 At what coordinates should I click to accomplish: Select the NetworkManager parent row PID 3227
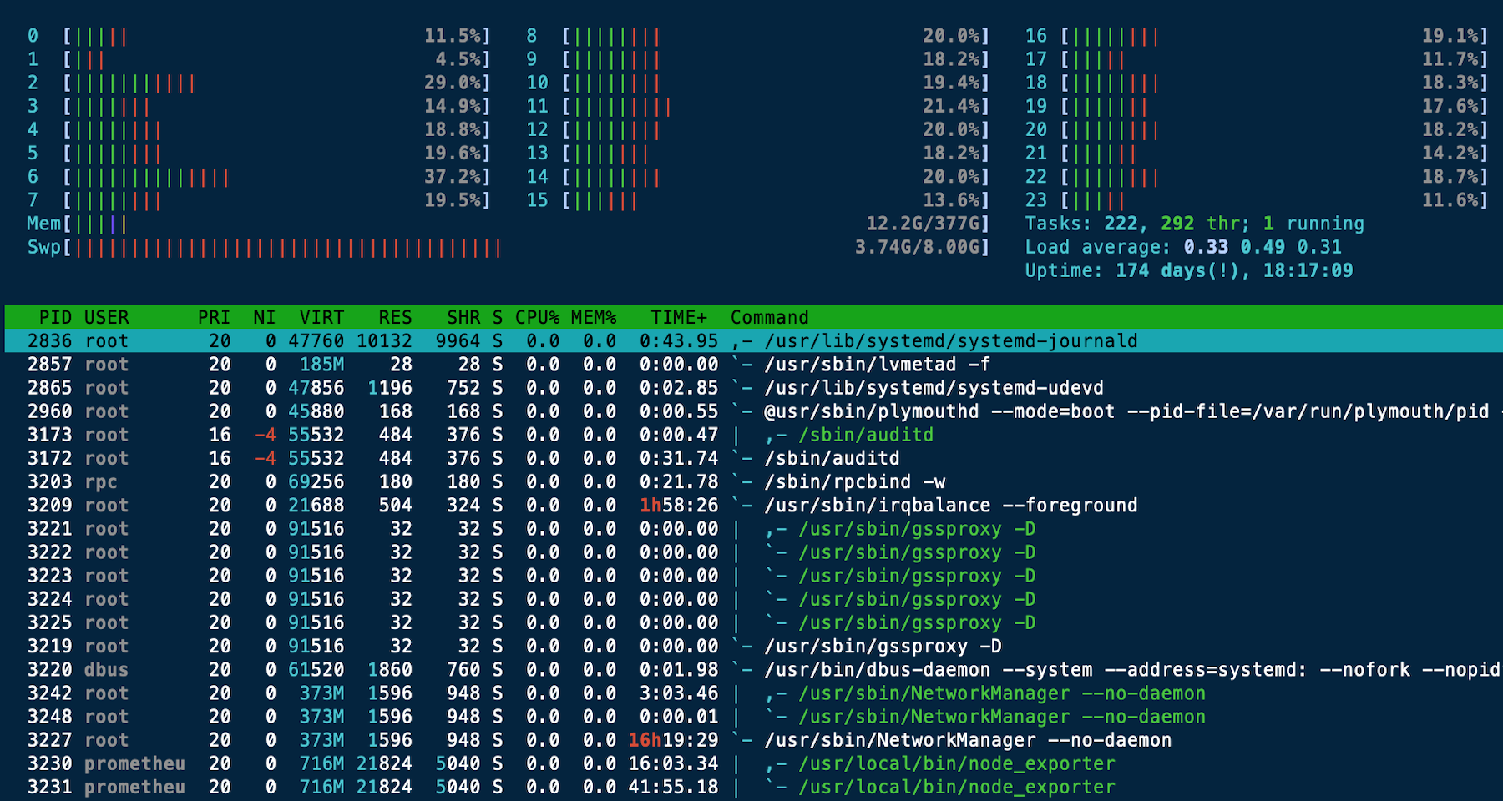click(x=753, y=740)
